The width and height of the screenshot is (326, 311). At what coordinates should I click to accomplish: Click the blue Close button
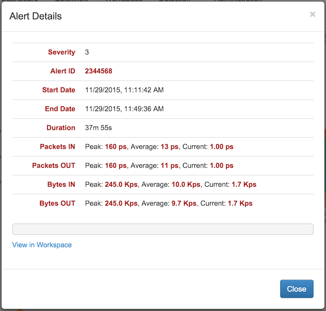click(x=296, y=289)
